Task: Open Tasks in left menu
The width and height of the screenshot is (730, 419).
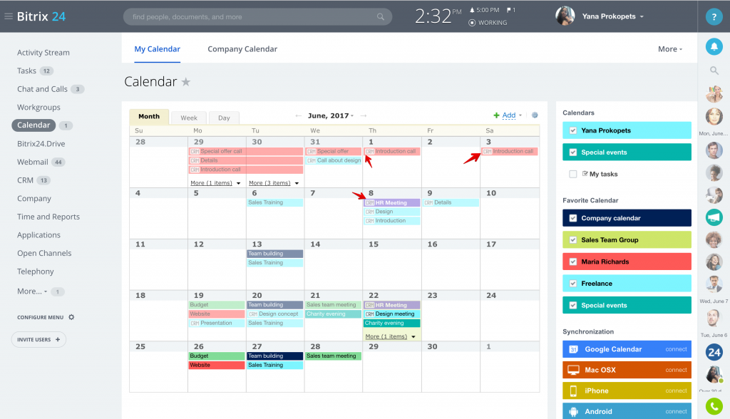Action: coord(26,71)
